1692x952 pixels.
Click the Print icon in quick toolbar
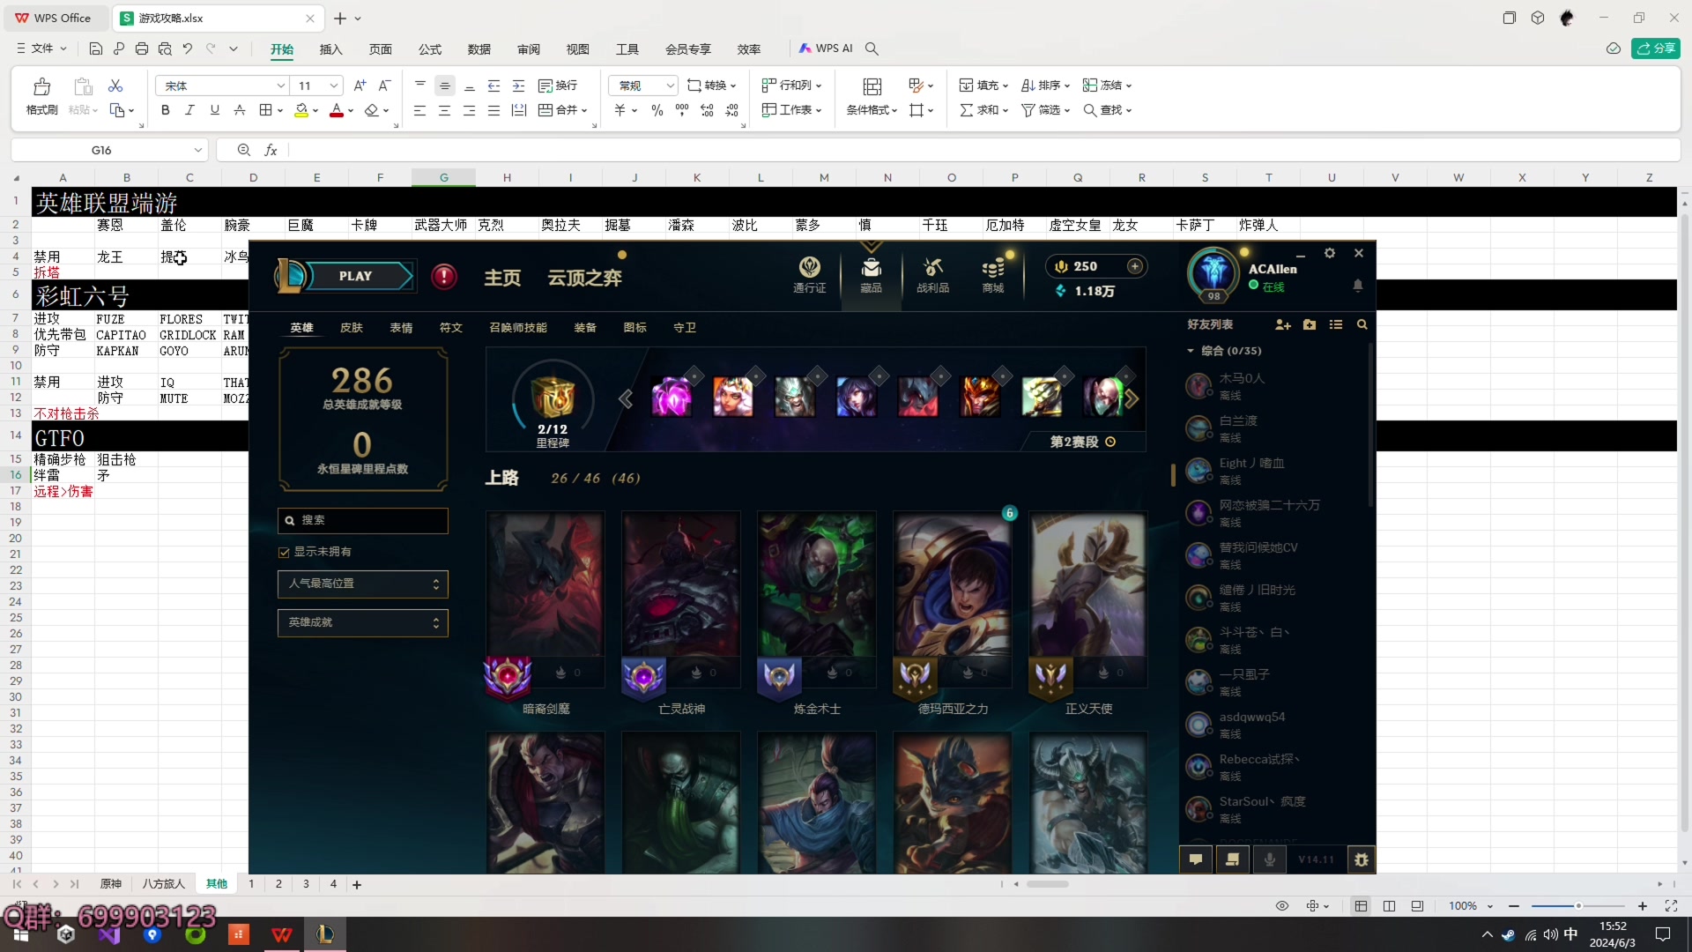142,48
